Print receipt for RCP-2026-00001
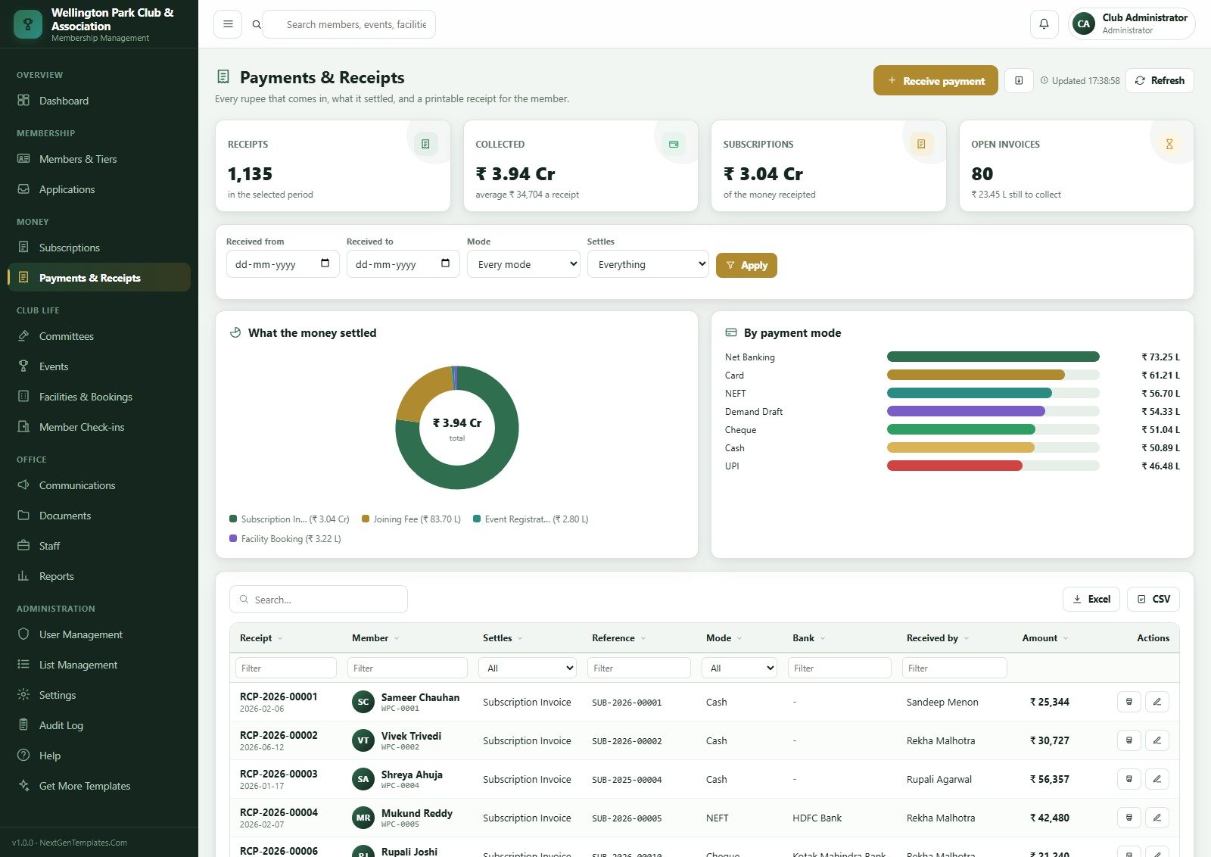 [x=1129, y=702]
